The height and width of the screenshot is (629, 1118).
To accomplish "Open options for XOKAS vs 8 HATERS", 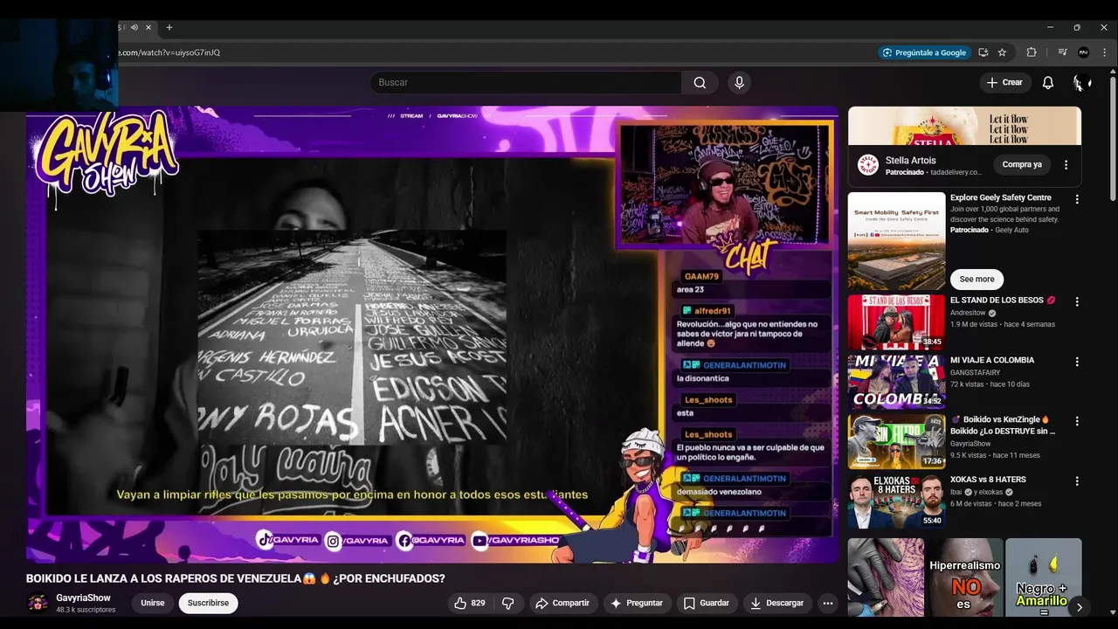I will click(1076, 481).
